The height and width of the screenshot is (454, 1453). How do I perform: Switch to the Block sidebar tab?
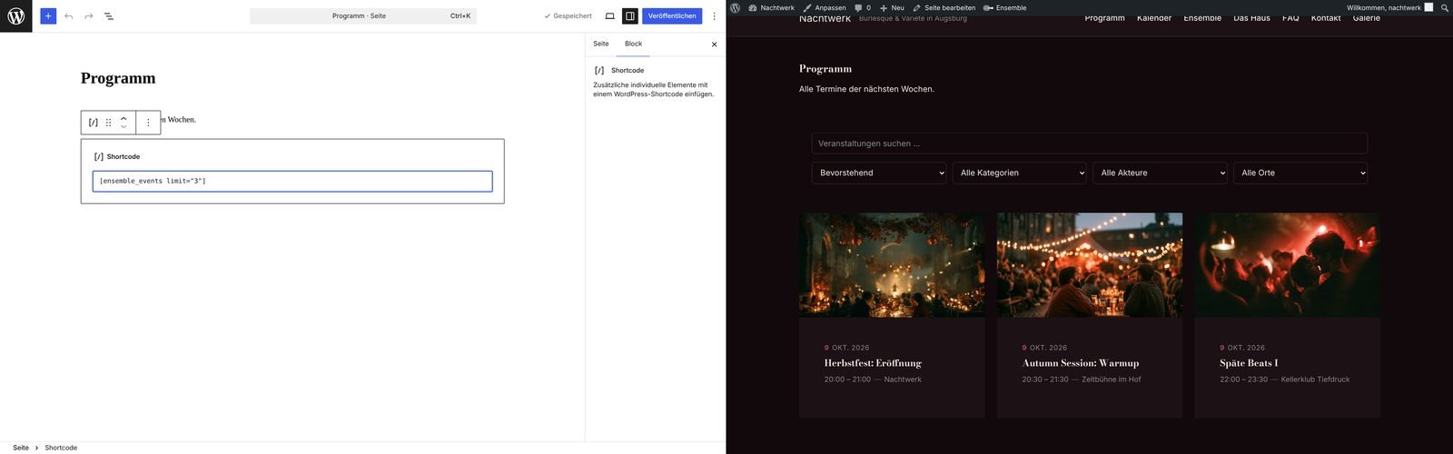(633, 44)
